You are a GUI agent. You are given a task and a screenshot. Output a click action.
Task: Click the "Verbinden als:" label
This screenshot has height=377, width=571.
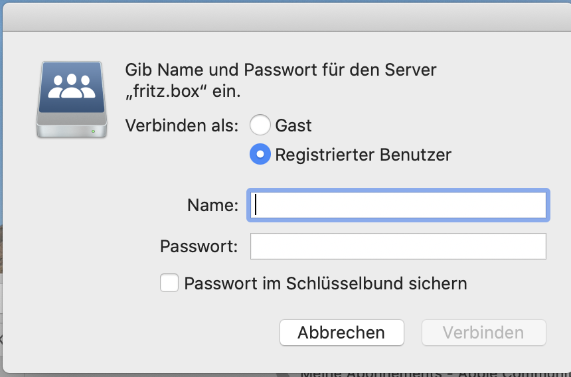coord(181,125)
